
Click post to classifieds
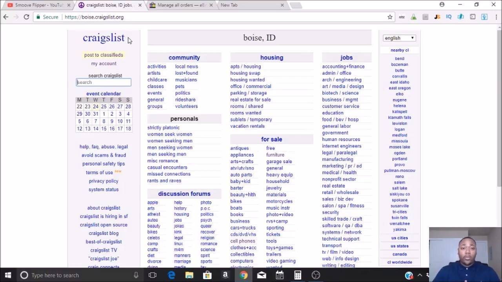pos(104,55)
